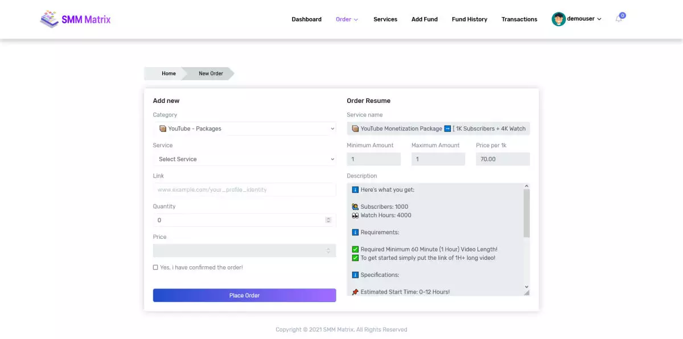Click the Place Order button
The height and width of the screenshot is (339, 683).
(x=245, y=295)
